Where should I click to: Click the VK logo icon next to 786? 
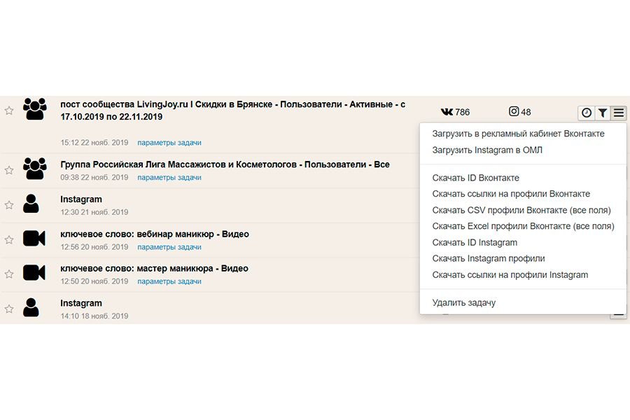tap(447, 112)
